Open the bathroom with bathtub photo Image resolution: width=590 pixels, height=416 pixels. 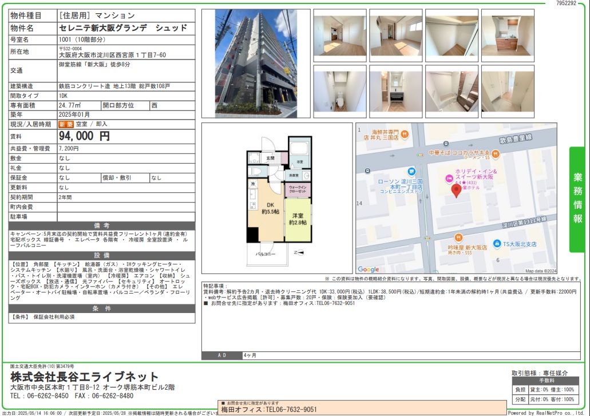pyautogui.click(x=452, y=92)
